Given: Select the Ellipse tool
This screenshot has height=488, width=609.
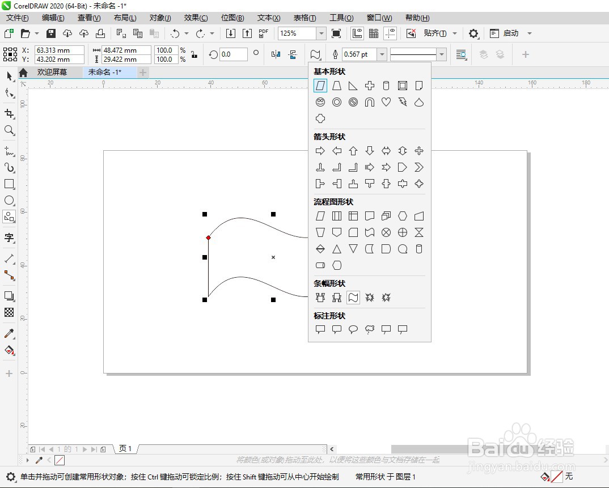Looking at the screenshot, I should pos(9,201).
